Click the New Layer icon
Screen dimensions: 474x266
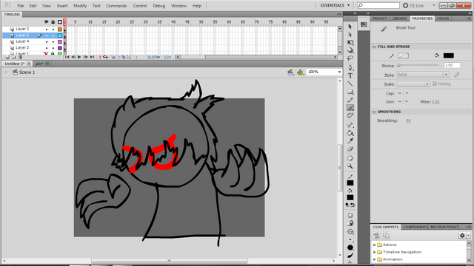7,57
